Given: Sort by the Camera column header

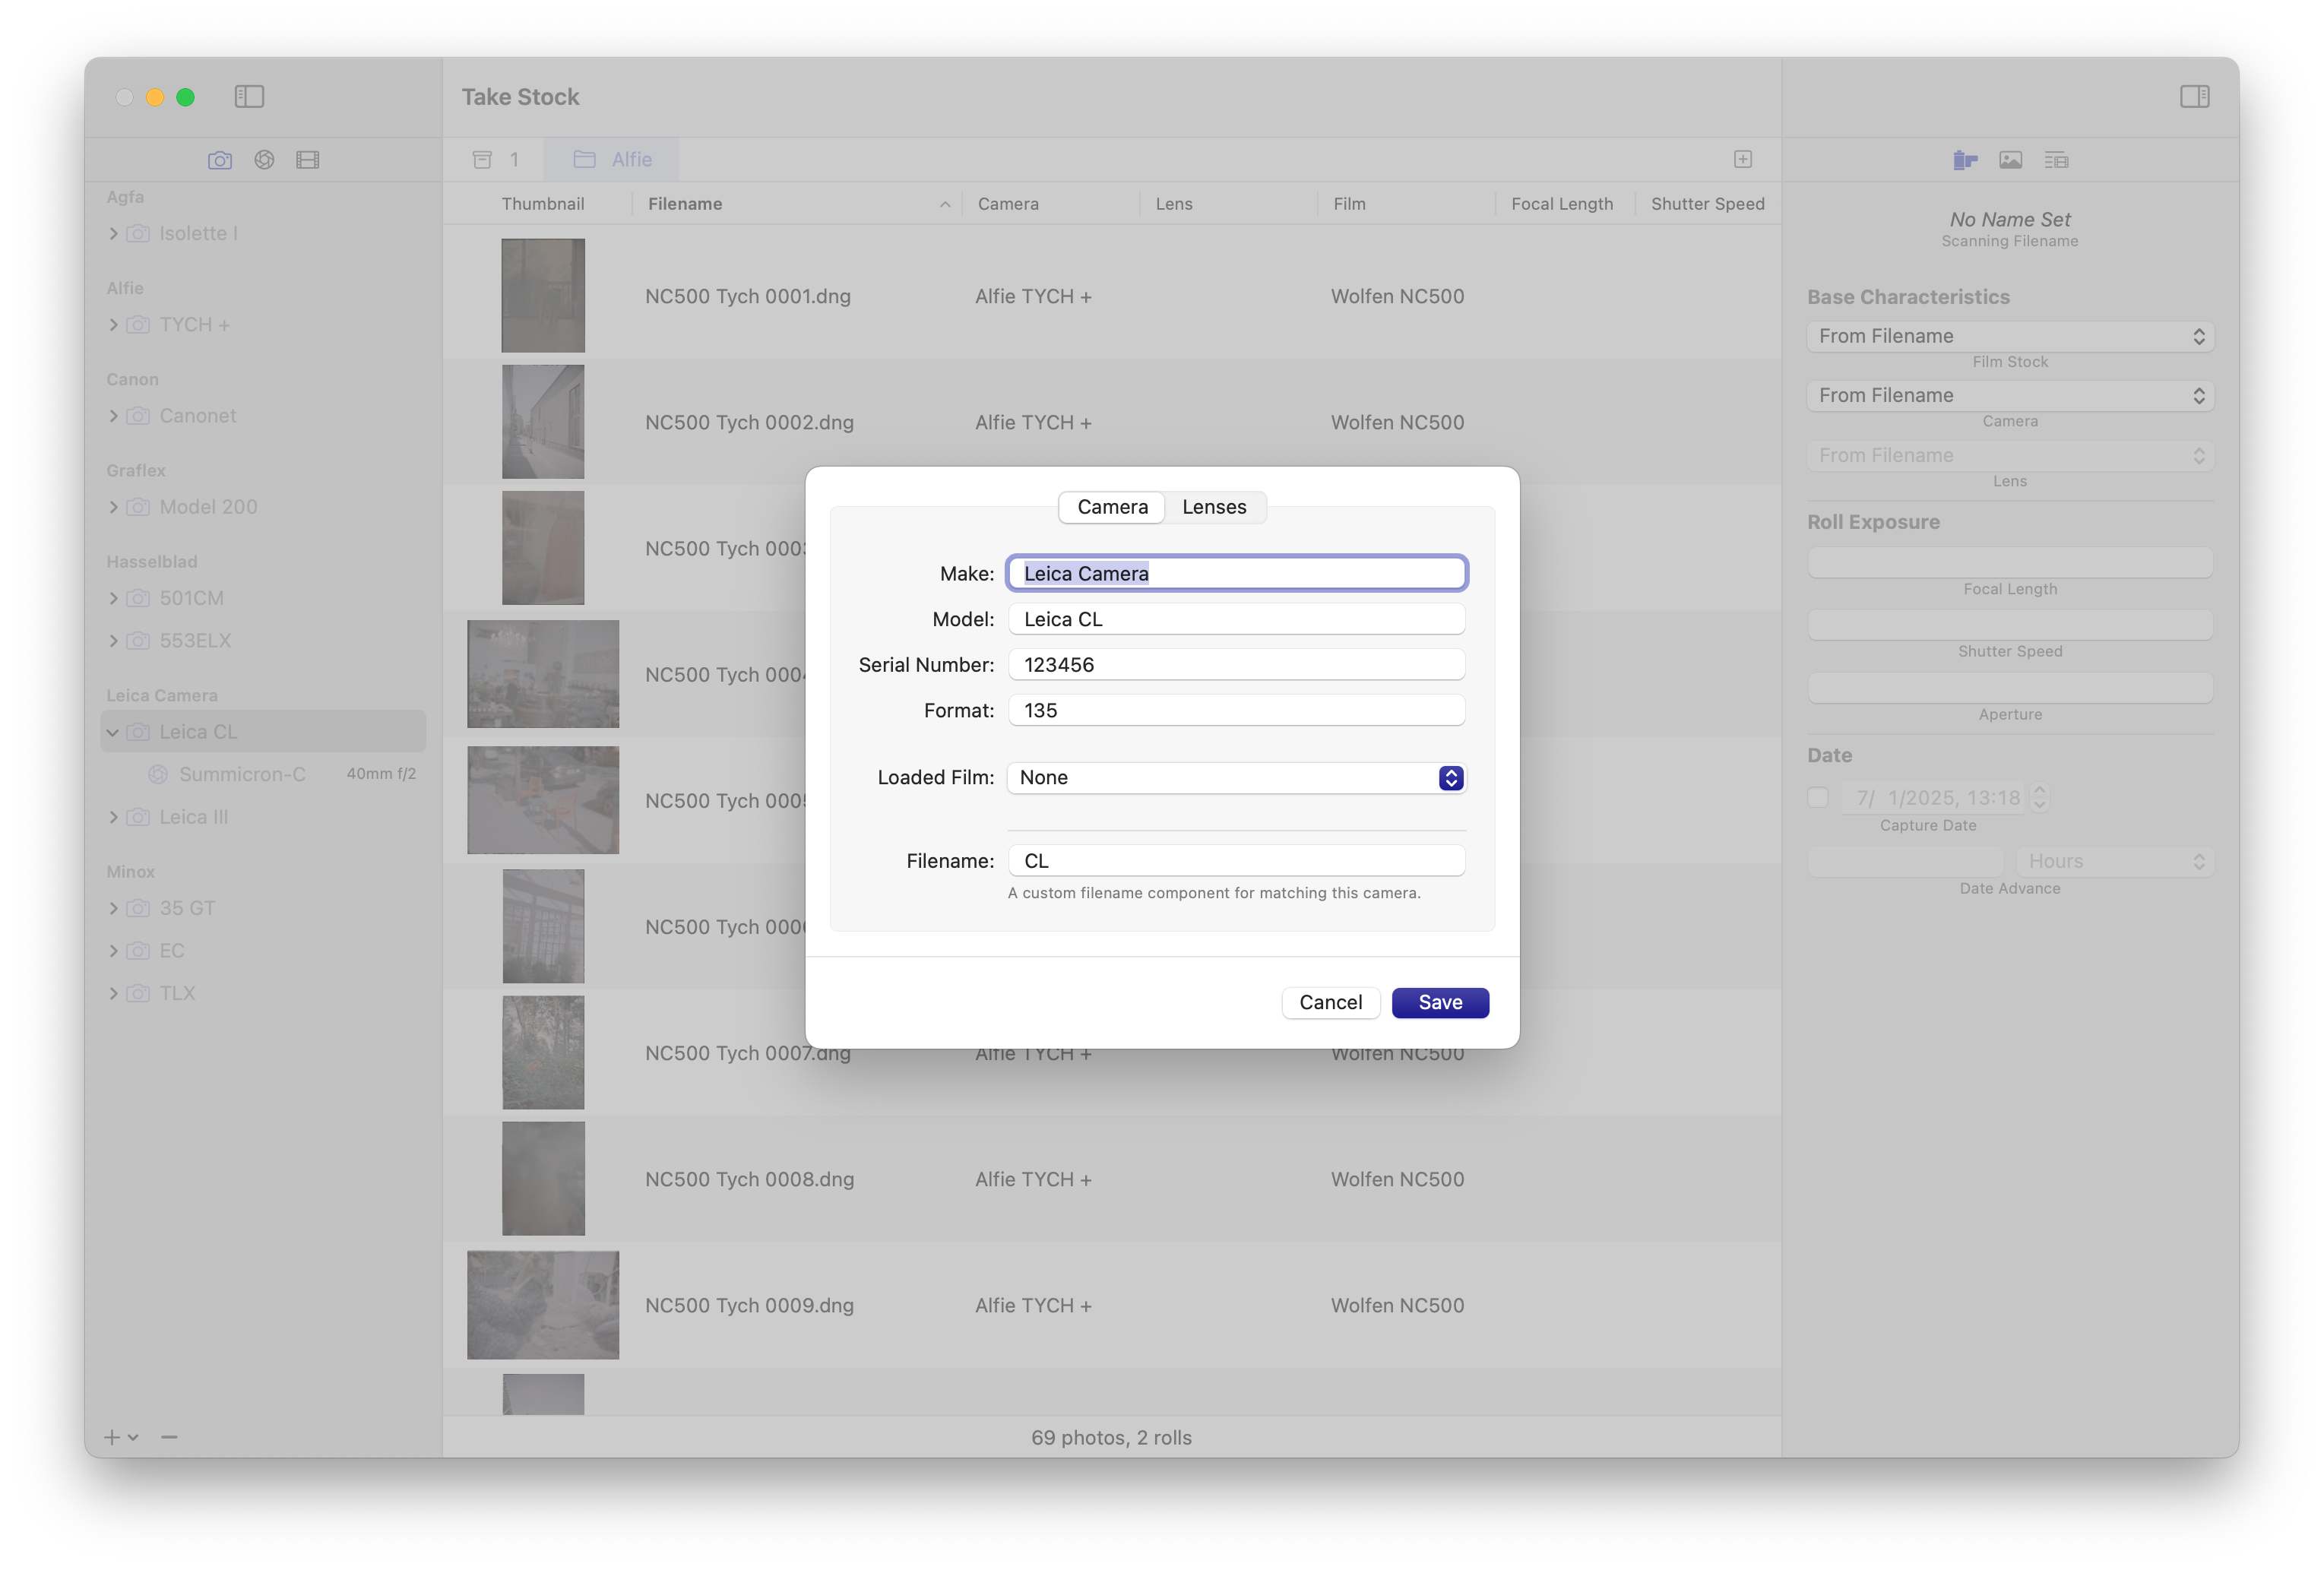Looking at the screenshot, I should pos(1051,204).
